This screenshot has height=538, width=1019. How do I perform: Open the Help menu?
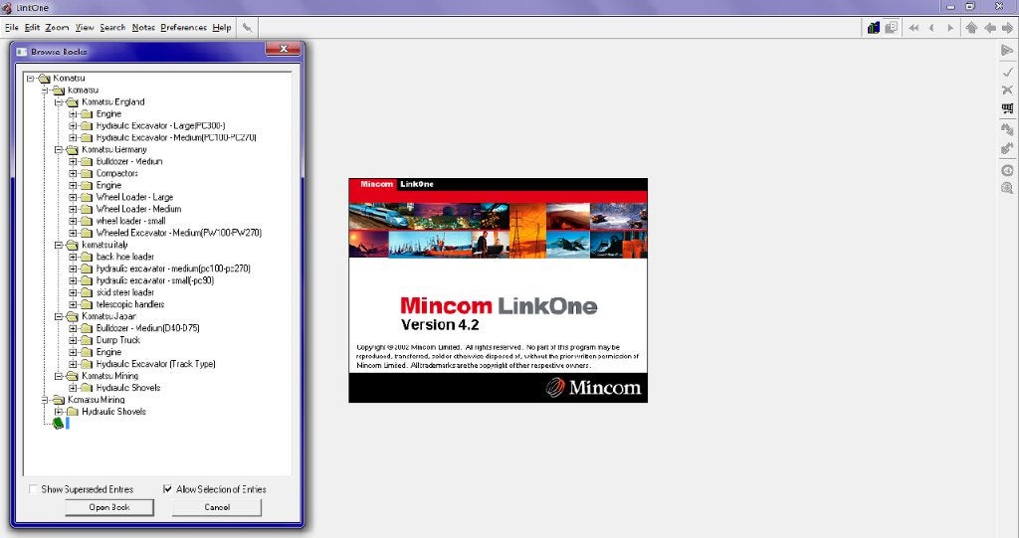click(222, 27)
